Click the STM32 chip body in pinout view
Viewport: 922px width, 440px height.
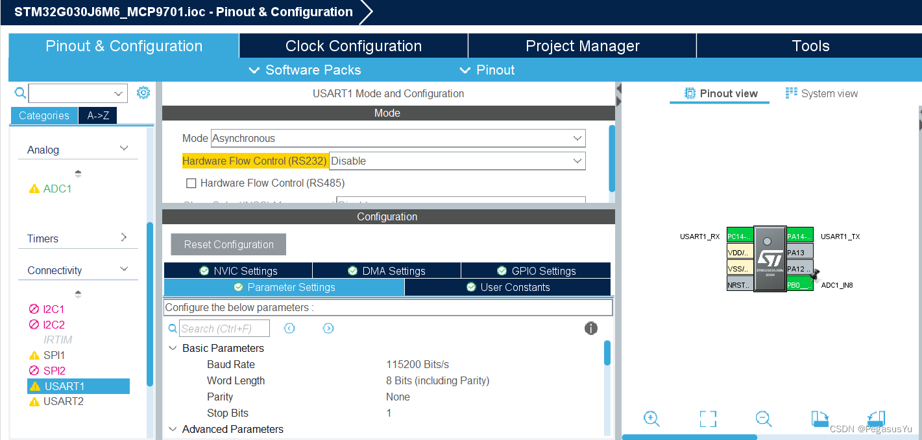(770, 259)
